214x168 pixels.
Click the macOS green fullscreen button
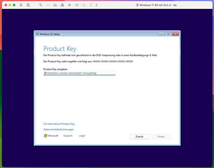(14, 5)
